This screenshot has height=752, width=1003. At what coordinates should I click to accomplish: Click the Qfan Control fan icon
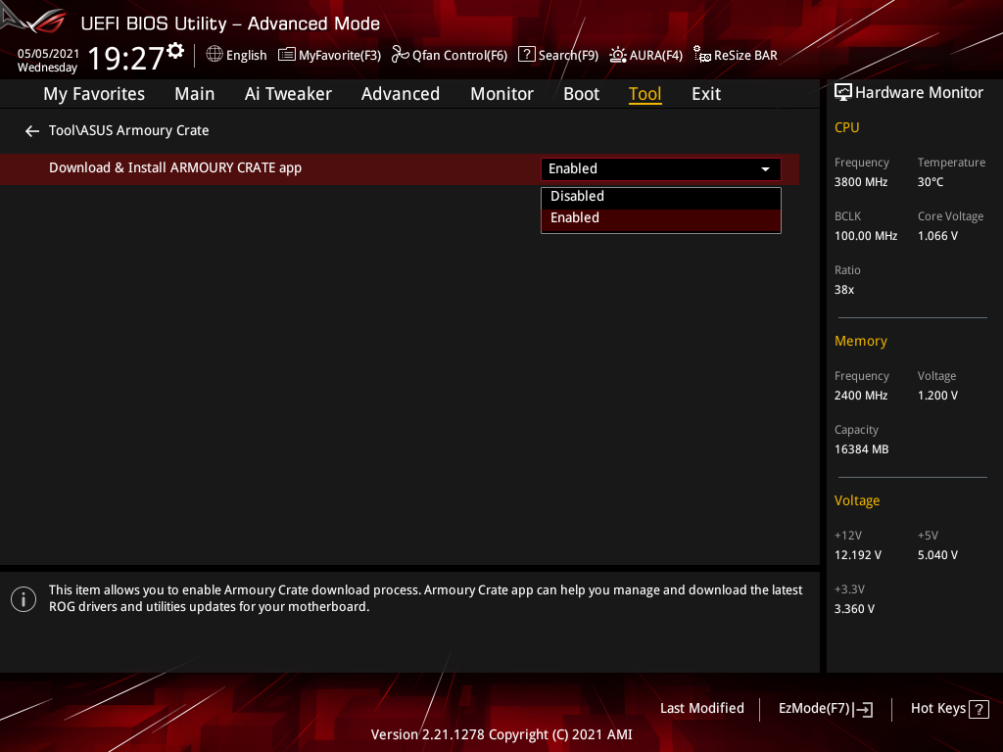click(x=400, y=55)
